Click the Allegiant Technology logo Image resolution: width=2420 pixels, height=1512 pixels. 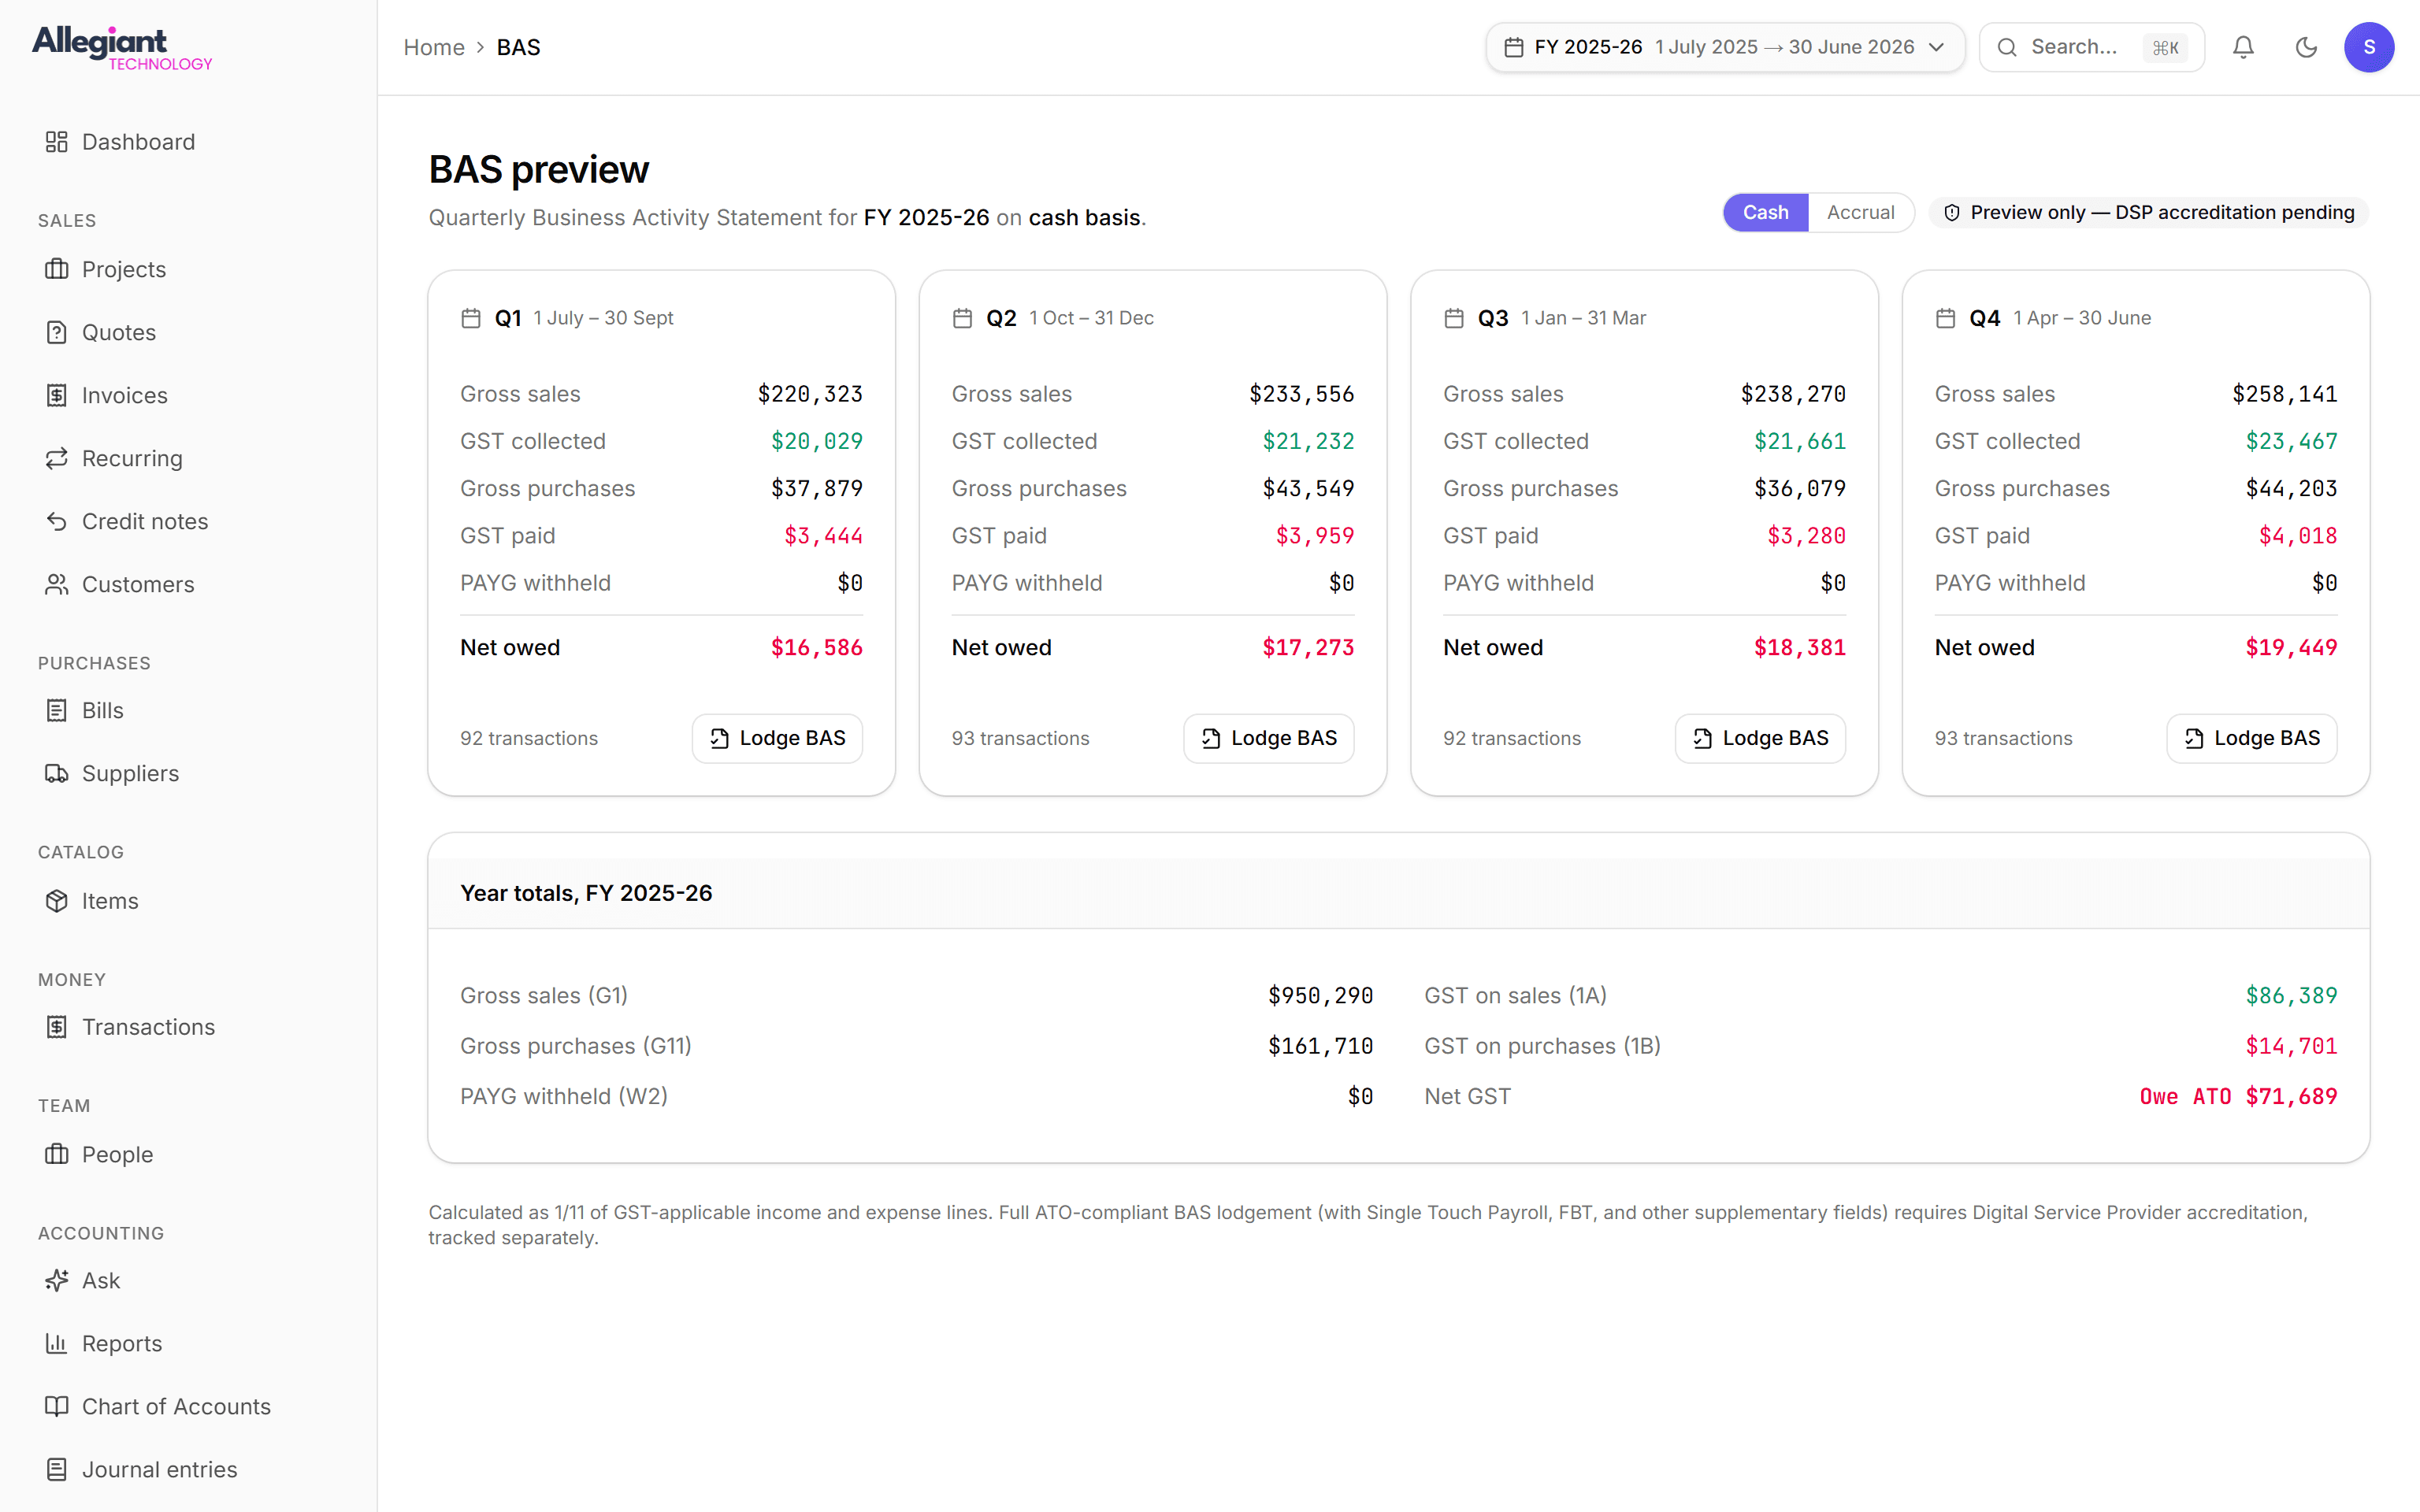pyautogui.click(x=122, y=48)
